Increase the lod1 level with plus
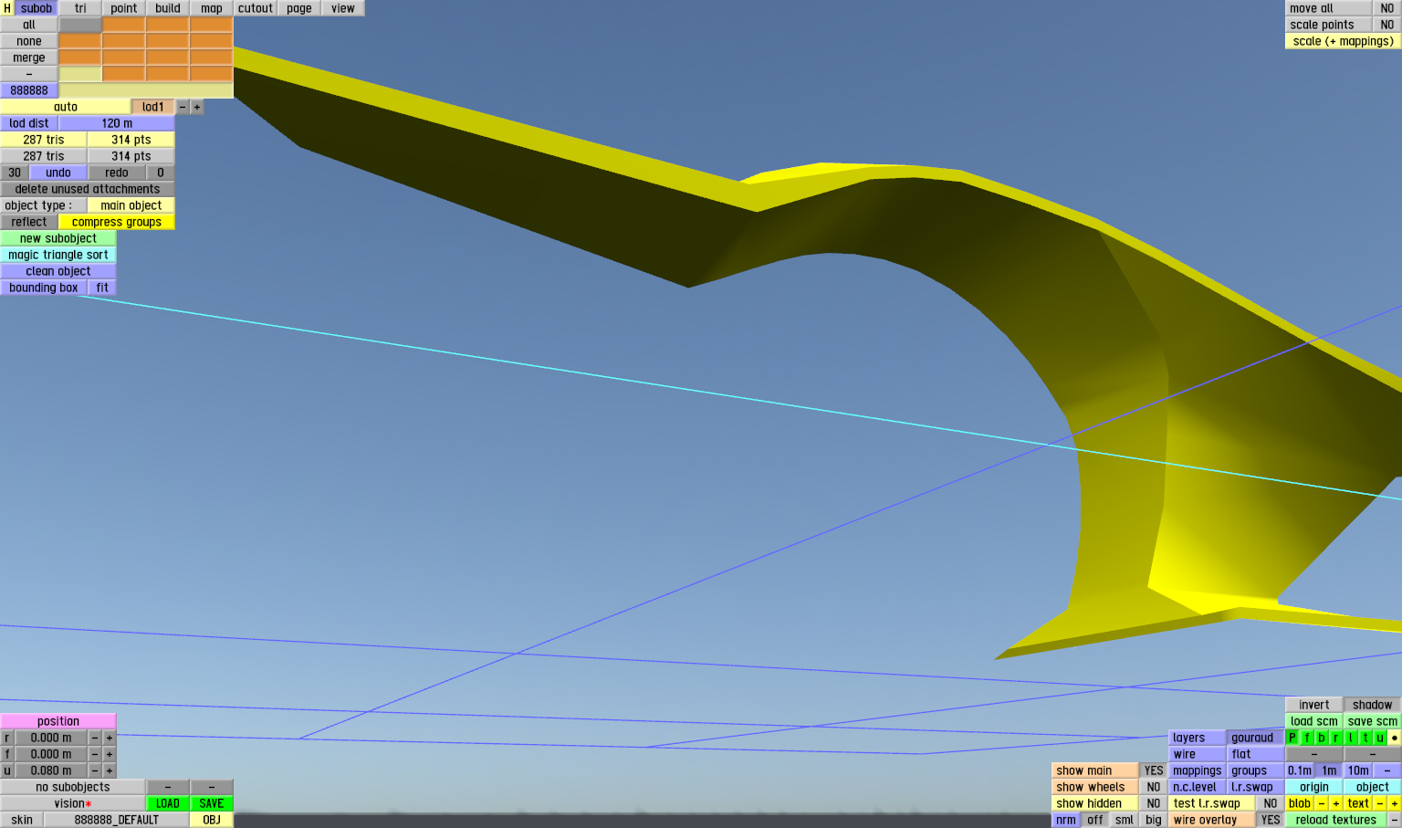 pos(197,107)
